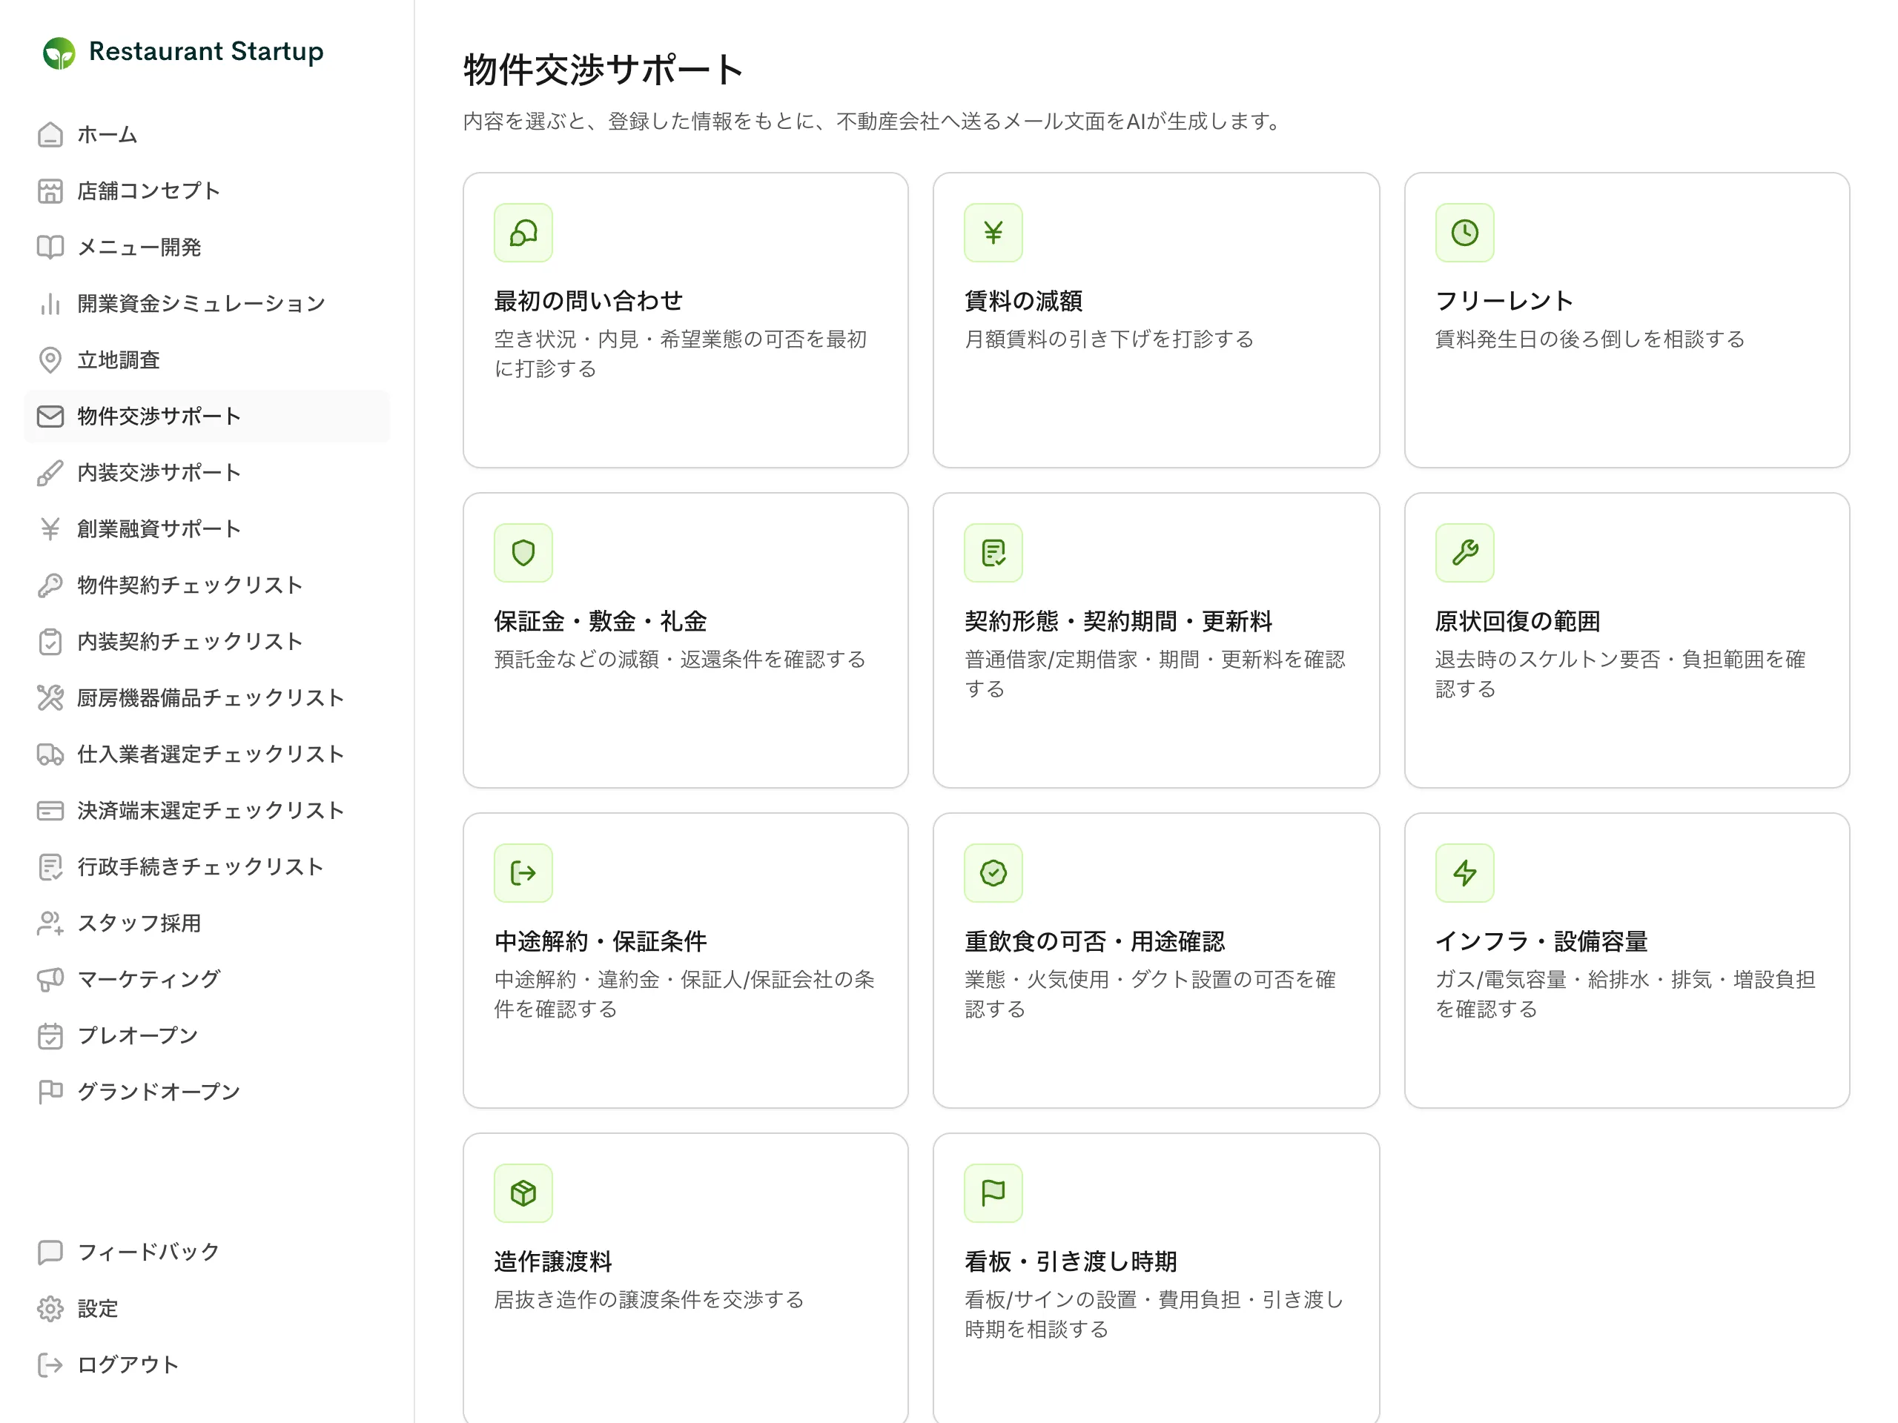Image resolution: width=1898 pixels, height=1423 pixels.
Task: Open 創業融資サポート in the sidebar
Action: (207, 529)
